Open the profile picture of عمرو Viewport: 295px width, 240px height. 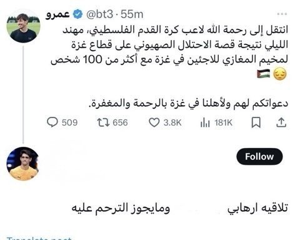(23, 26)
